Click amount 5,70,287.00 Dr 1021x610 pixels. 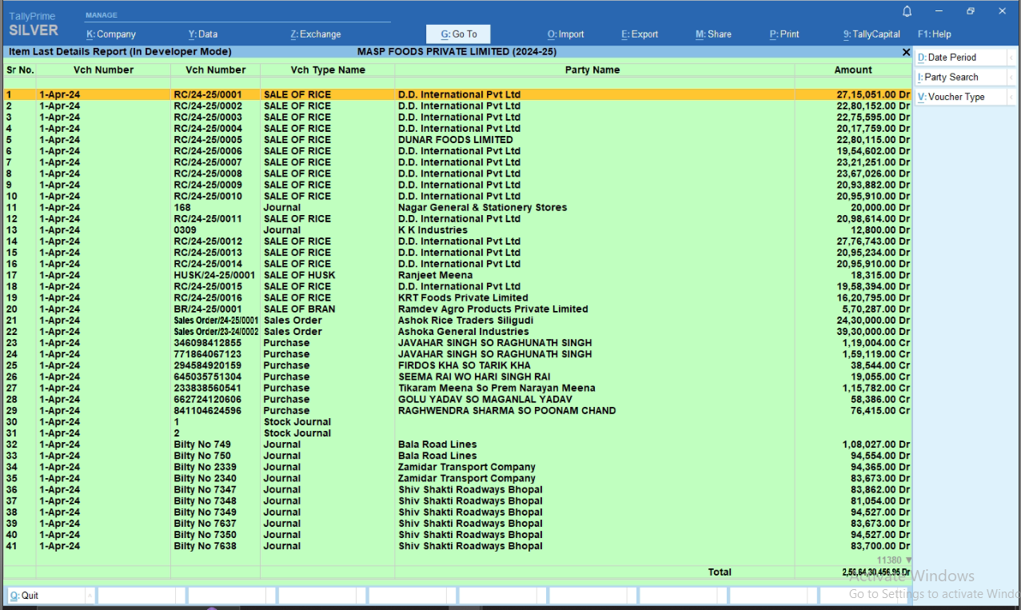[876, 309]
